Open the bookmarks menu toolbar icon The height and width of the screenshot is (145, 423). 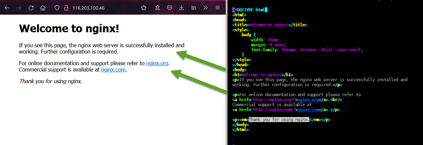click(158, 8)
